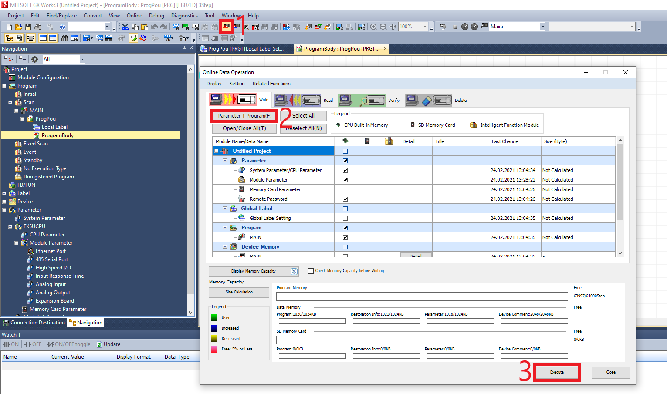
Task: Click the Open project folder icon
Action: click(18, 27)
